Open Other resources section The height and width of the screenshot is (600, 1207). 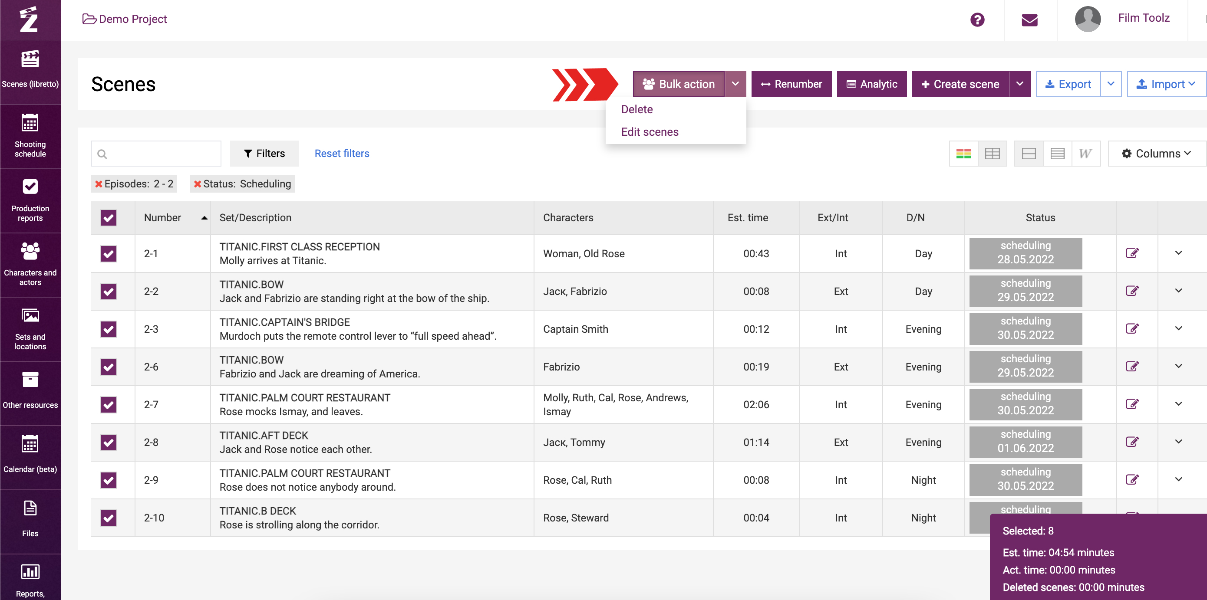[x=30, y=392]
